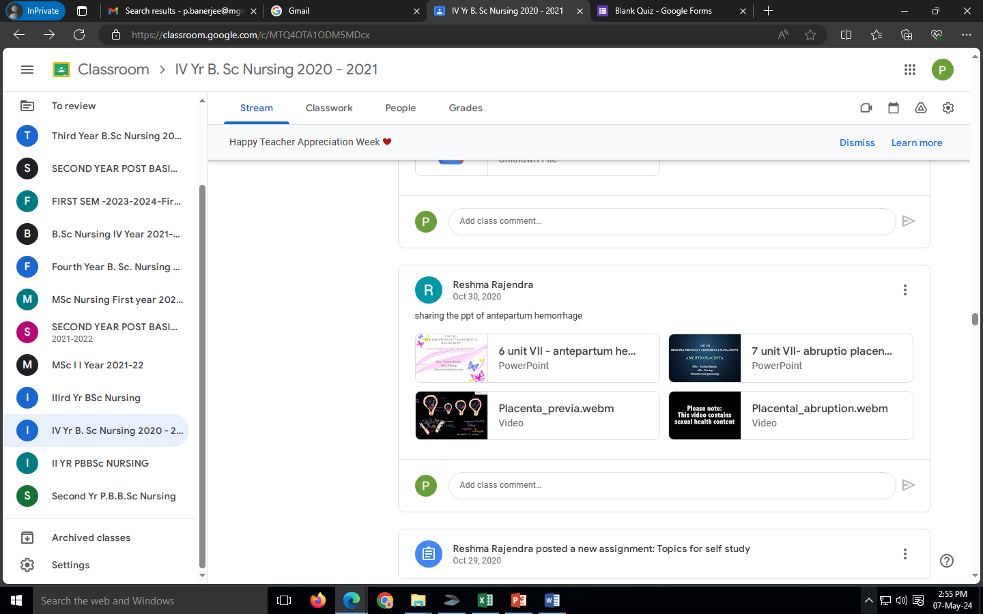This screenshot has height=614, width=983.
Task: Switch to the Classwork tab
Action: click(329, 108)
